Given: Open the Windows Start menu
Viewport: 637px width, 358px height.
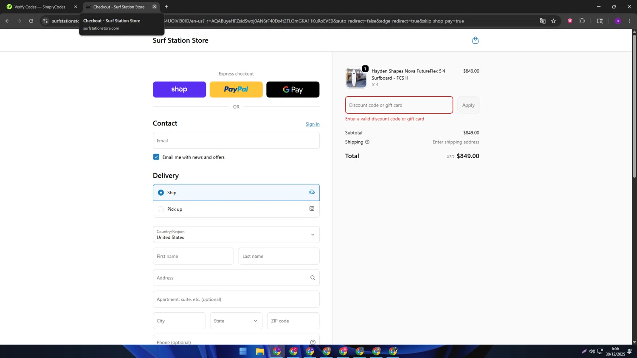Looking at the screenshot, I should click(243, 351).
